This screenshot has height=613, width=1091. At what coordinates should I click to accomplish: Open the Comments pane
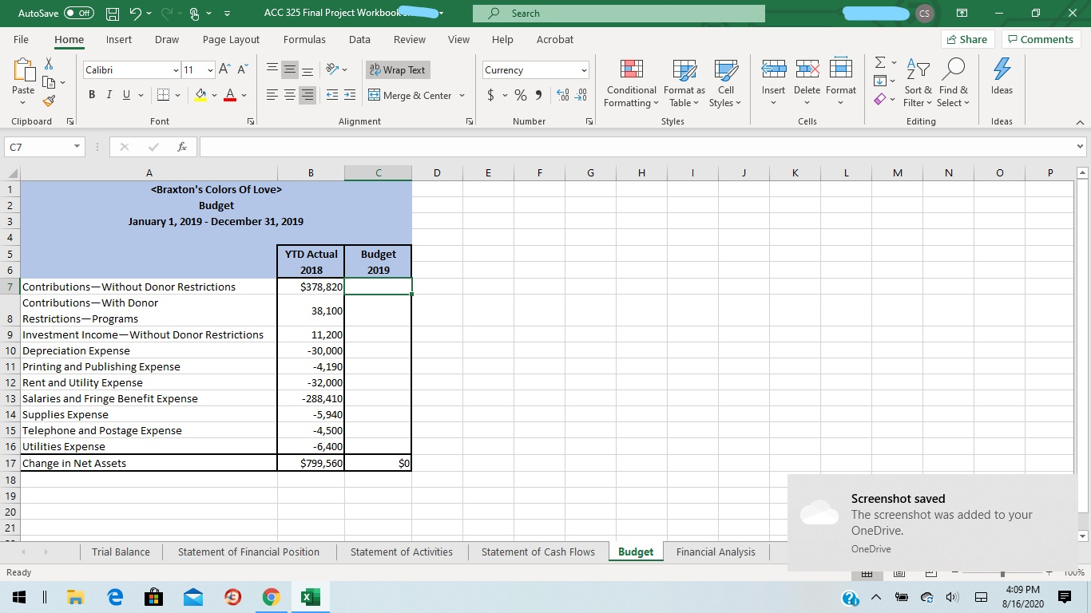click(x=1040, y=38)
